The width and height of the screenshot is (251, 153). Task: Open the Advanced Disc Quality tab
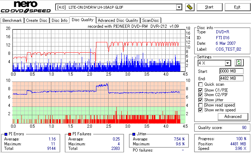click(x=118, y=20)
